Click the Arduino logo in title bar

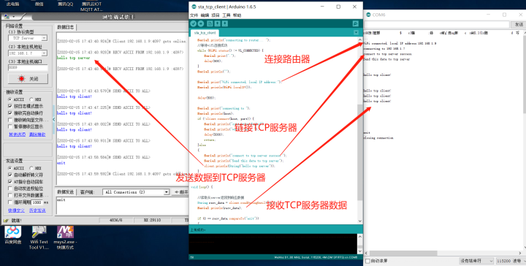194,7
